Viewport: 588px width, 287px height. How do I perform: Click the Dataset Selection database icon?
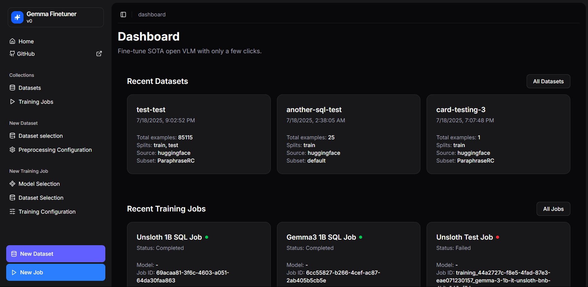click(12, 198)
